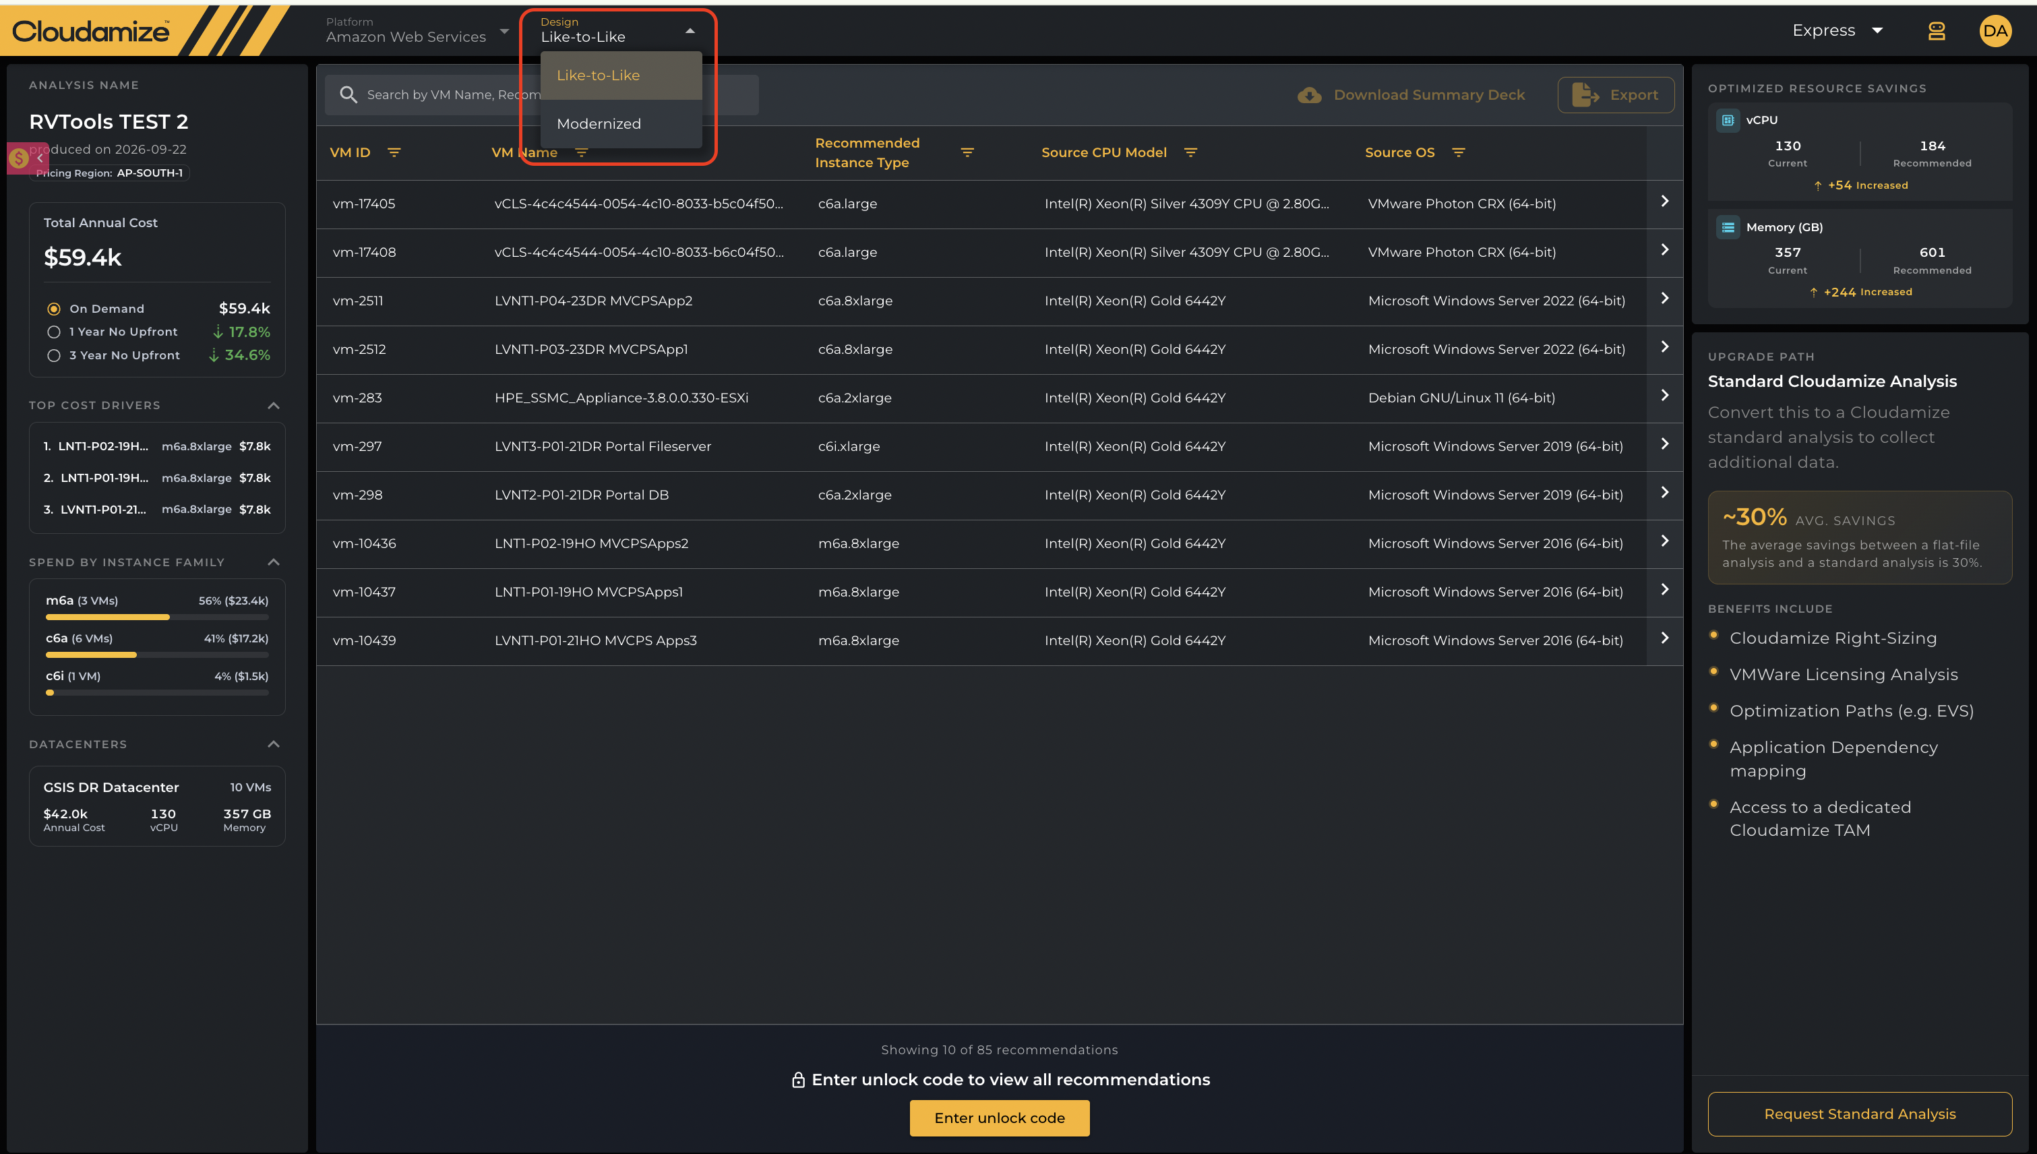Viewport: 2037px width, 1154px height.
Task: Select 1 Year No Upfront pricing
Action: [54, 332]
